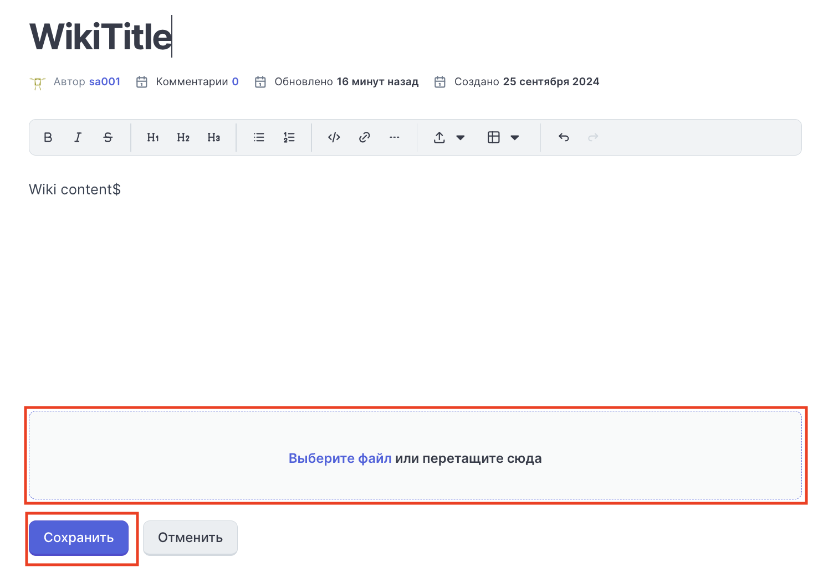Viewport: 828px width, 588px height.
Task: Insert H2 heading
Action: (183, 137)
